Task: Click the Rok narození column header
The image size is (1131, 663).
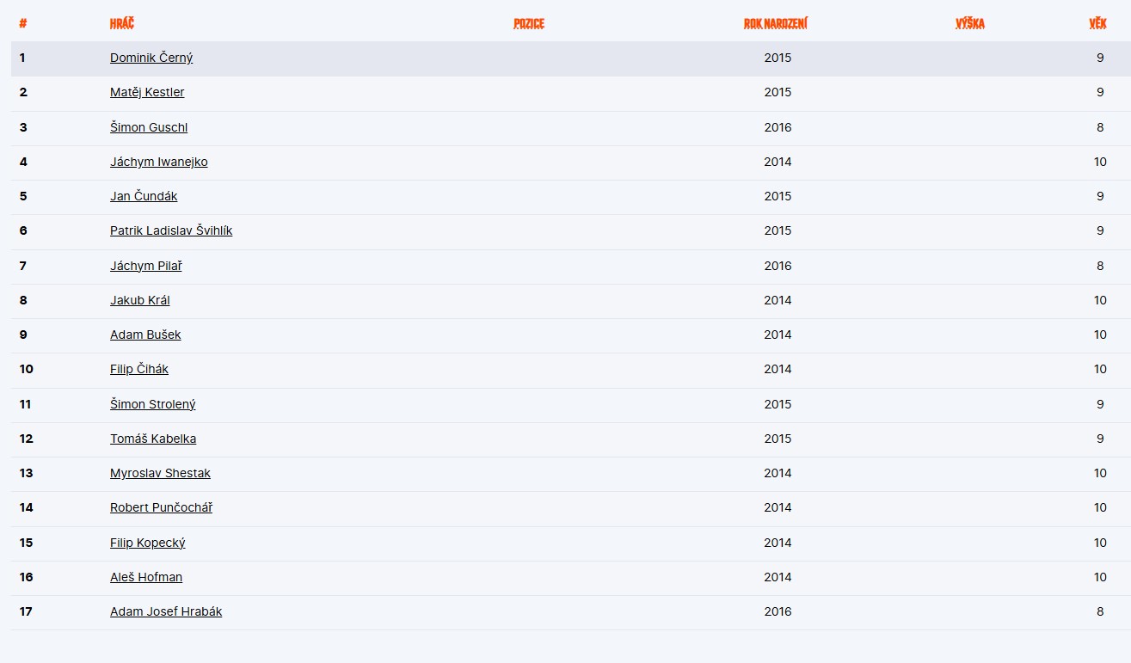Action: click(x=775, y=23)
